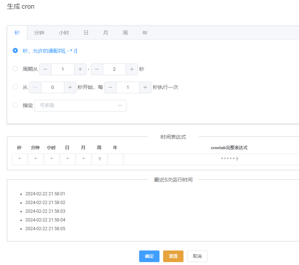Click the 月 expression field

(x=84, y=159)
